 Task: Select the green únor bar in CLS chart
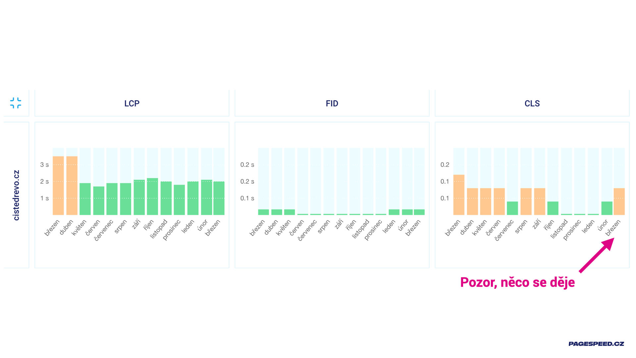pyautogui.click(x=607, y=208)
